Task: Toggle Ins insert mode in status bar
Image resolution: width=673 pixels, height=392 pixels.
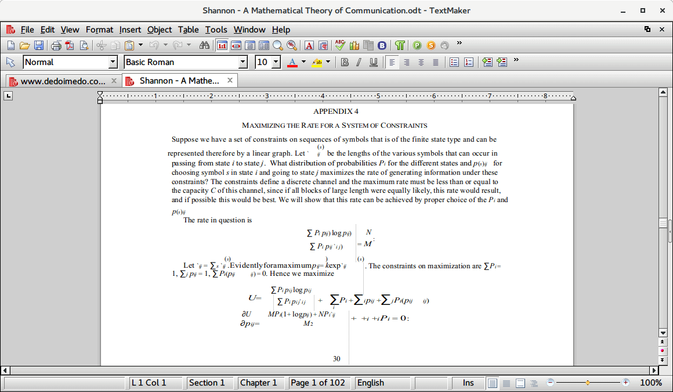Action: (468, 383)
